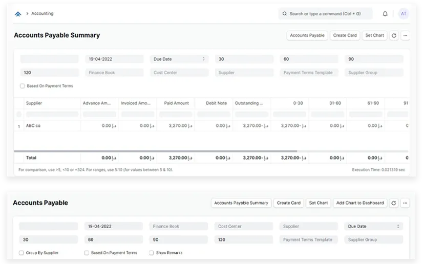
Task: Open the Summary report's three-dot menu
Action: pos(405,35)
